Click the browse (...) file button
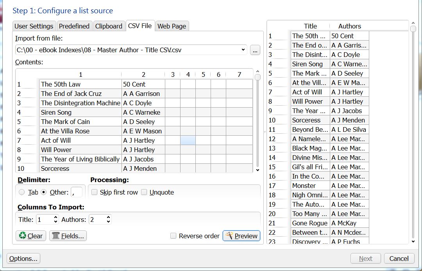Viewport: 422px width, 271px height. (x=255, y=50)
